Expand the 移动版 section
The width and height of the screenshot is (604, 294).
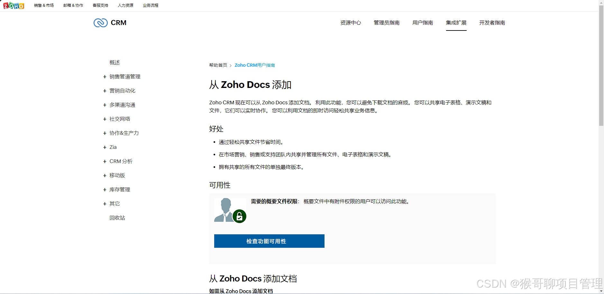(x=105, y=176)
